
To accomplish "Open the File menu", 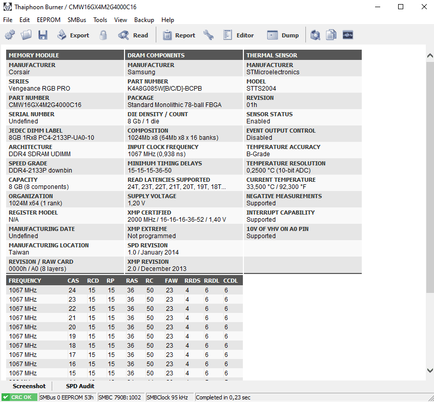I will point(8,20).
